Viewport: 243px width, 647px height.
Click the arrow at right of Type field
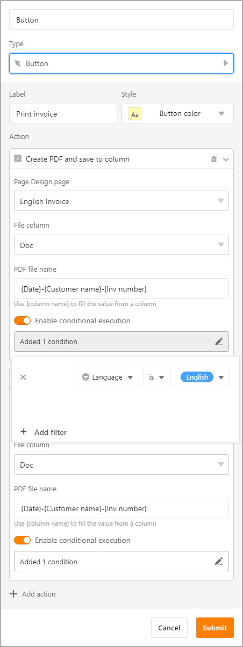(226, 63)
